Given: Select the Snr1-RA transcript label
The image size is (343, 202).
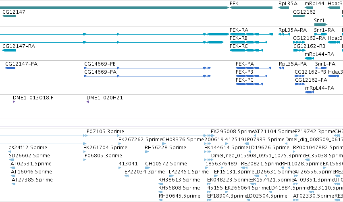Looking at the screenshot, I should tap(324, 30).
